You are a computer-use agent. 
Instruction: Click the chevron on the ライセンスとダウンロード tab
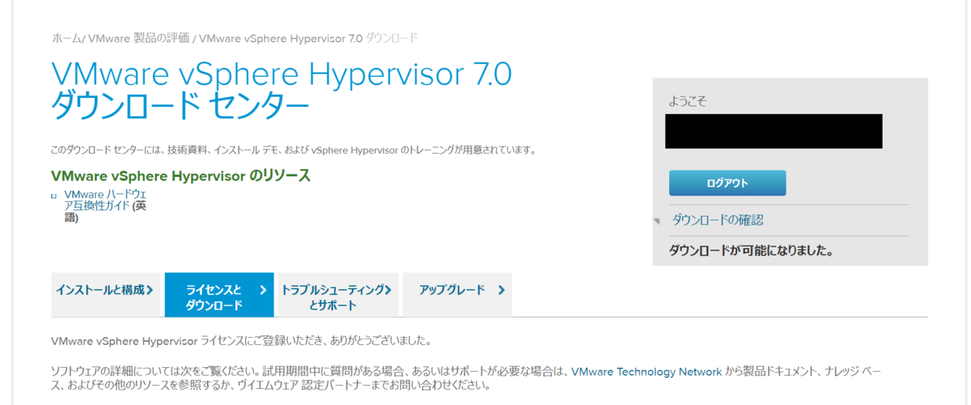(263, 289)
